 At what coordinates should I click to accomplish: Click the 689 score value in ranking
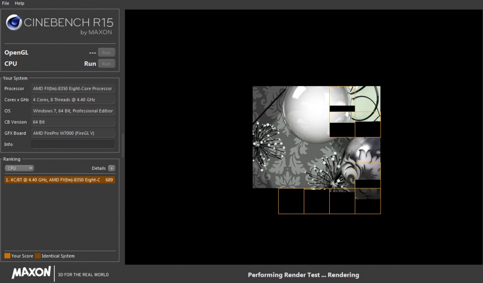[109, 180]
